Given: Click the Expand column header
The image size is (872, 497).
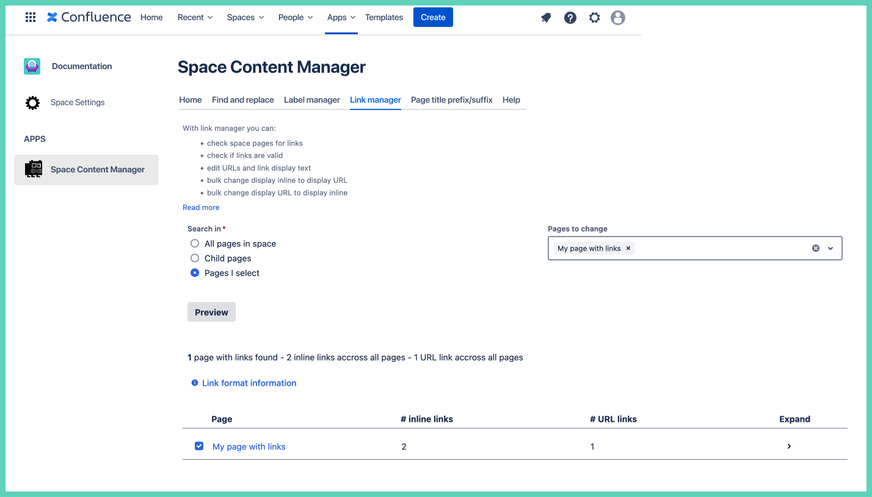Looking at the screenshot, I should tap(794, 419).
